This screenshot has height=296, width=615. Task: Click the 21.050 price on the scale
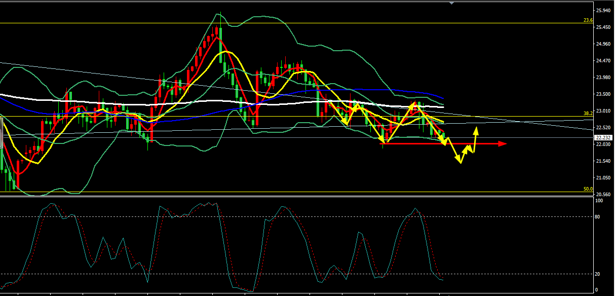(603, 178)
